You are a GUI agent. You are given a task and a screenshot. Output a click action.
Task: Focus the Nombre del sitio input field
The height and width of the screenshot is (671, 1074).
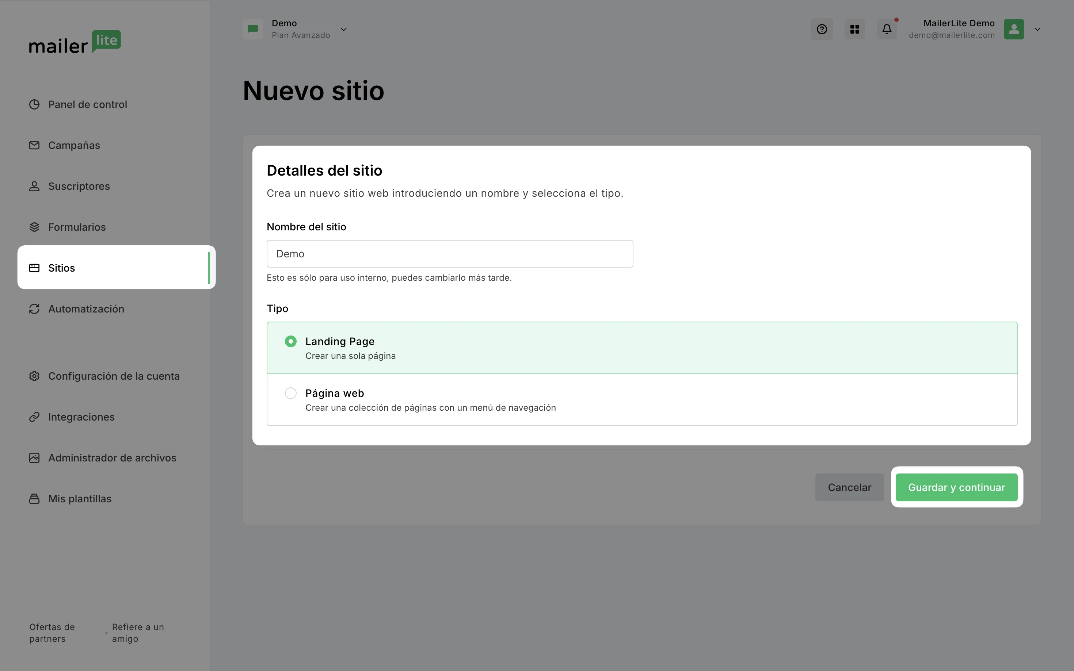[450, 254]
